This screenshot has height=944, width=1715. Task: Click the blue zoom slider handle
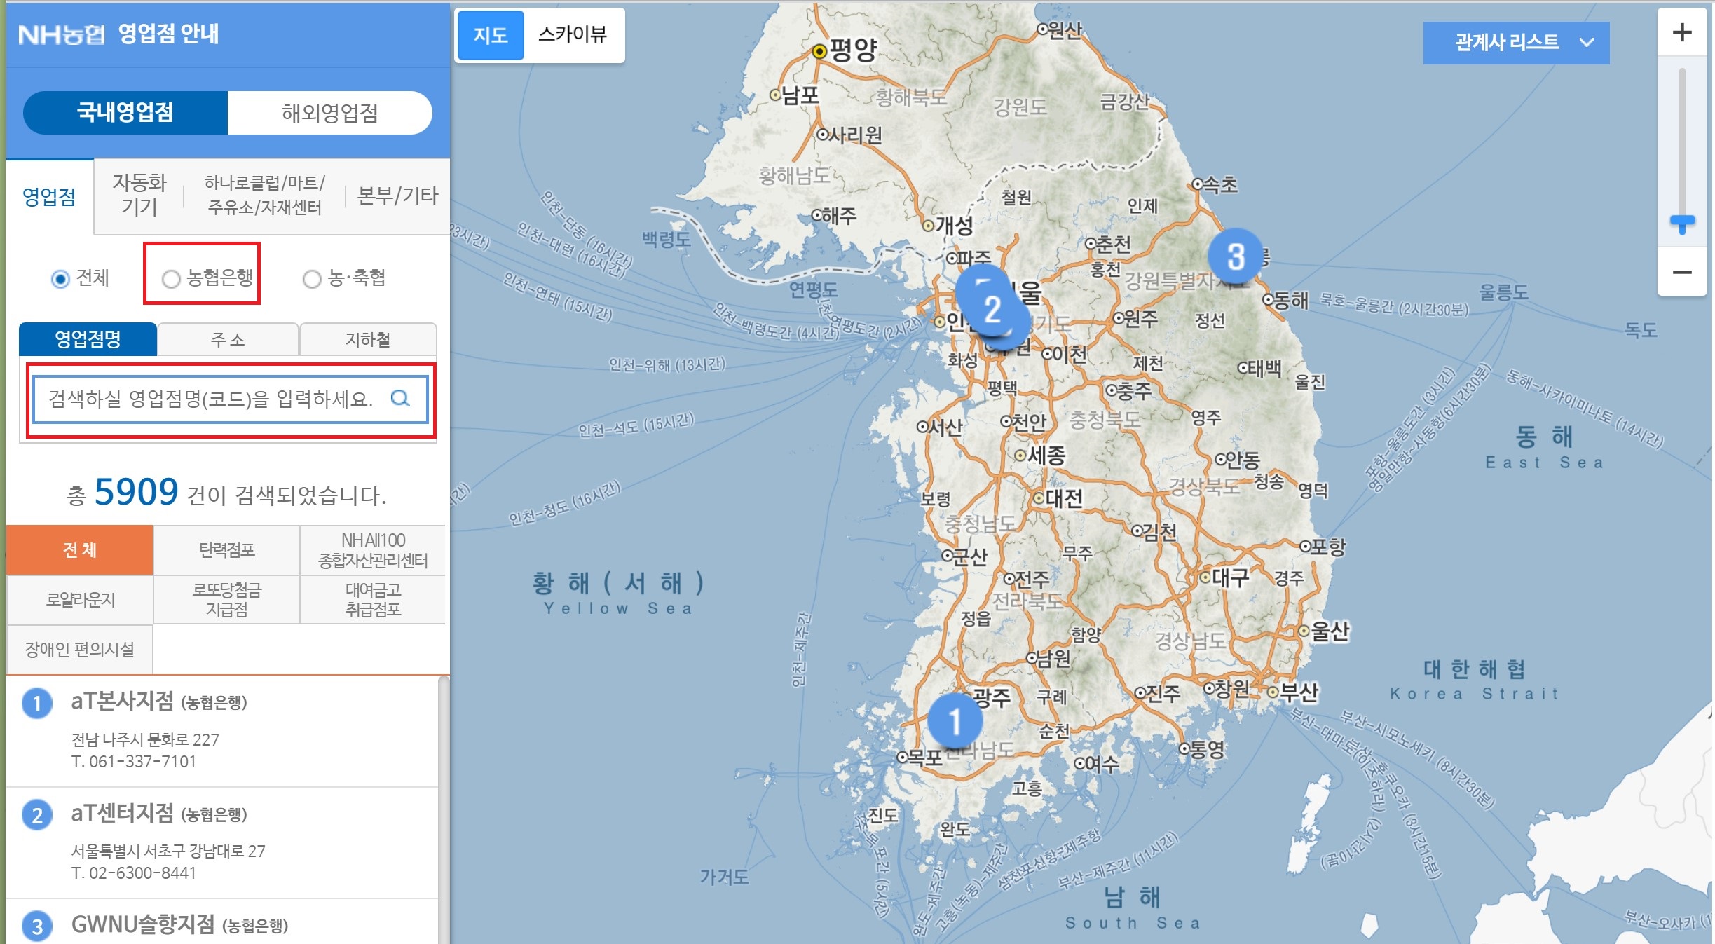tap(1682, 223)
